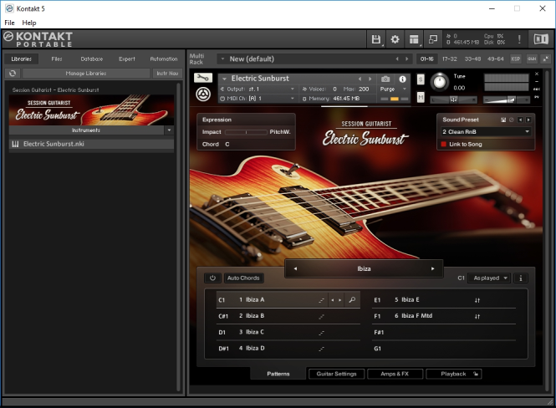
Task: Click the minimized view windows icon
Action: pyautogui.click(x=433, y=39)
